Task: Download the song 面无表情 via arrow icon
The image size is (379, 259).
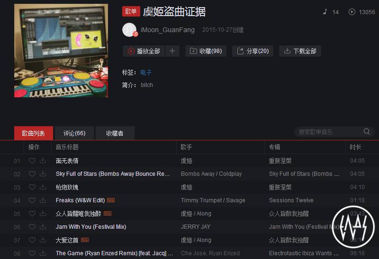Action: point(43,161)
